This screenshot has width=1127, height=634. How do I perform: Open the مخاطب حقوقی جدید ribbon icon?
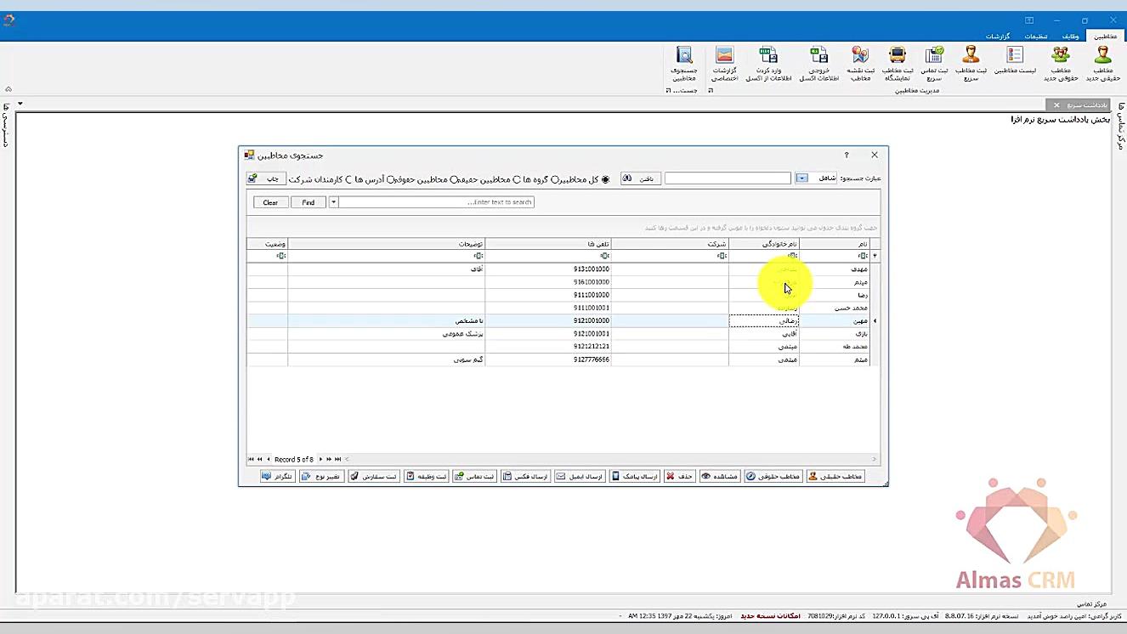click(1061, 63)
